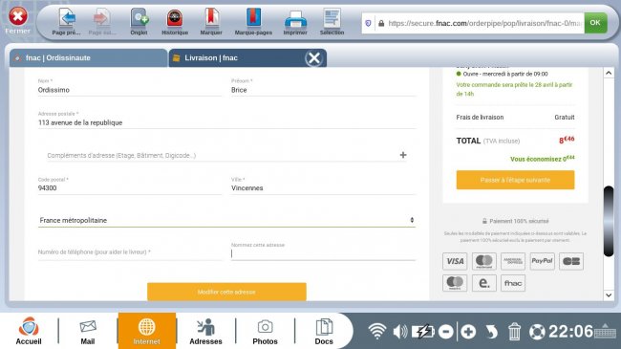Switch to the fnac | Ordissinaute tab
The image size is (621, 349).
pos(88,58)
